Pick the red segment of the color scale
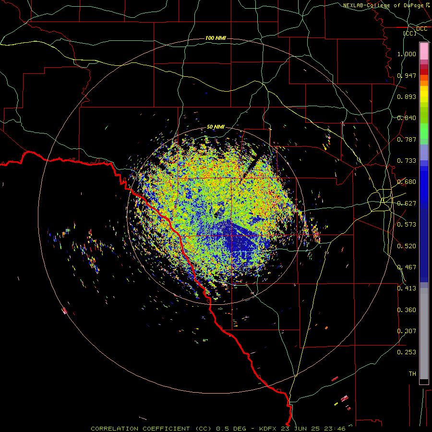 pos(424,72)
